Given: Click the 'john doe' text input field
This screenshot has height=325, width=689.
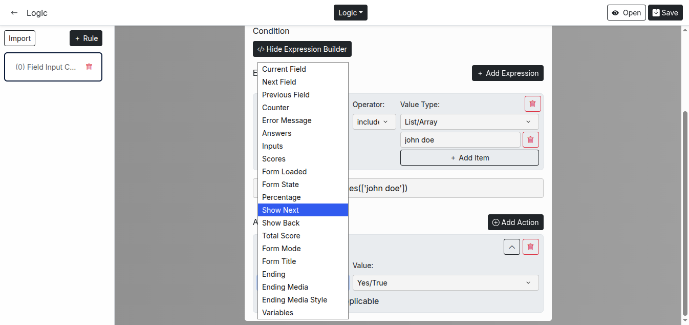Looking at the screenshot, I should pyautogui.click(x=460, y=139).
